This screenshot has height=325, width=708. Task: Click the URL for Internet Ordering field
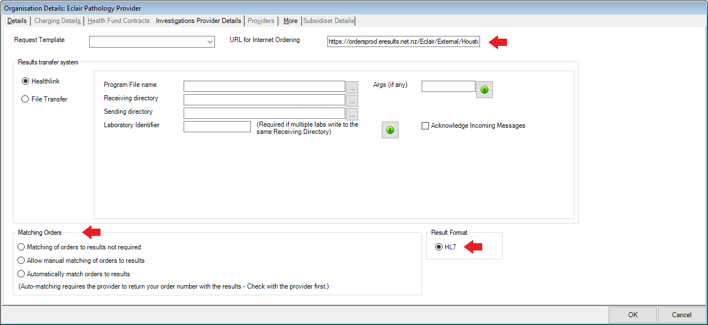point(404,42)
